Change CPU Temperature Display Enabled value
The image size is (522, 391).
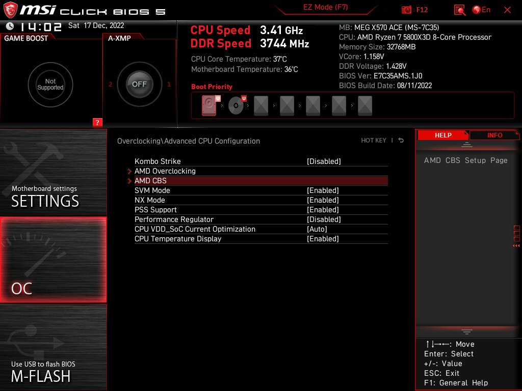[323, 238]
